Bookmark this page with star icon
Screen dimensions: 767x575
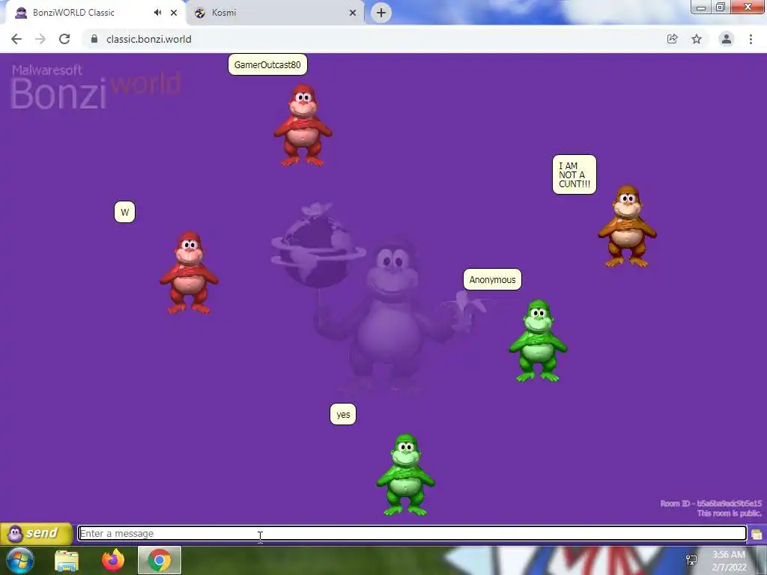(697, 39)
